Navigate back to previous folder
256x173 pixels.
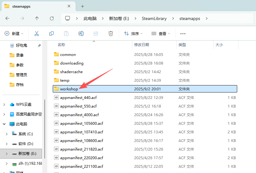pyautogui.click(x=7, y=18)
